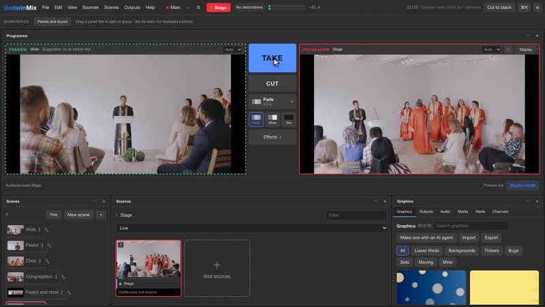Open the New scene arrow dropdown

point(101,215)
